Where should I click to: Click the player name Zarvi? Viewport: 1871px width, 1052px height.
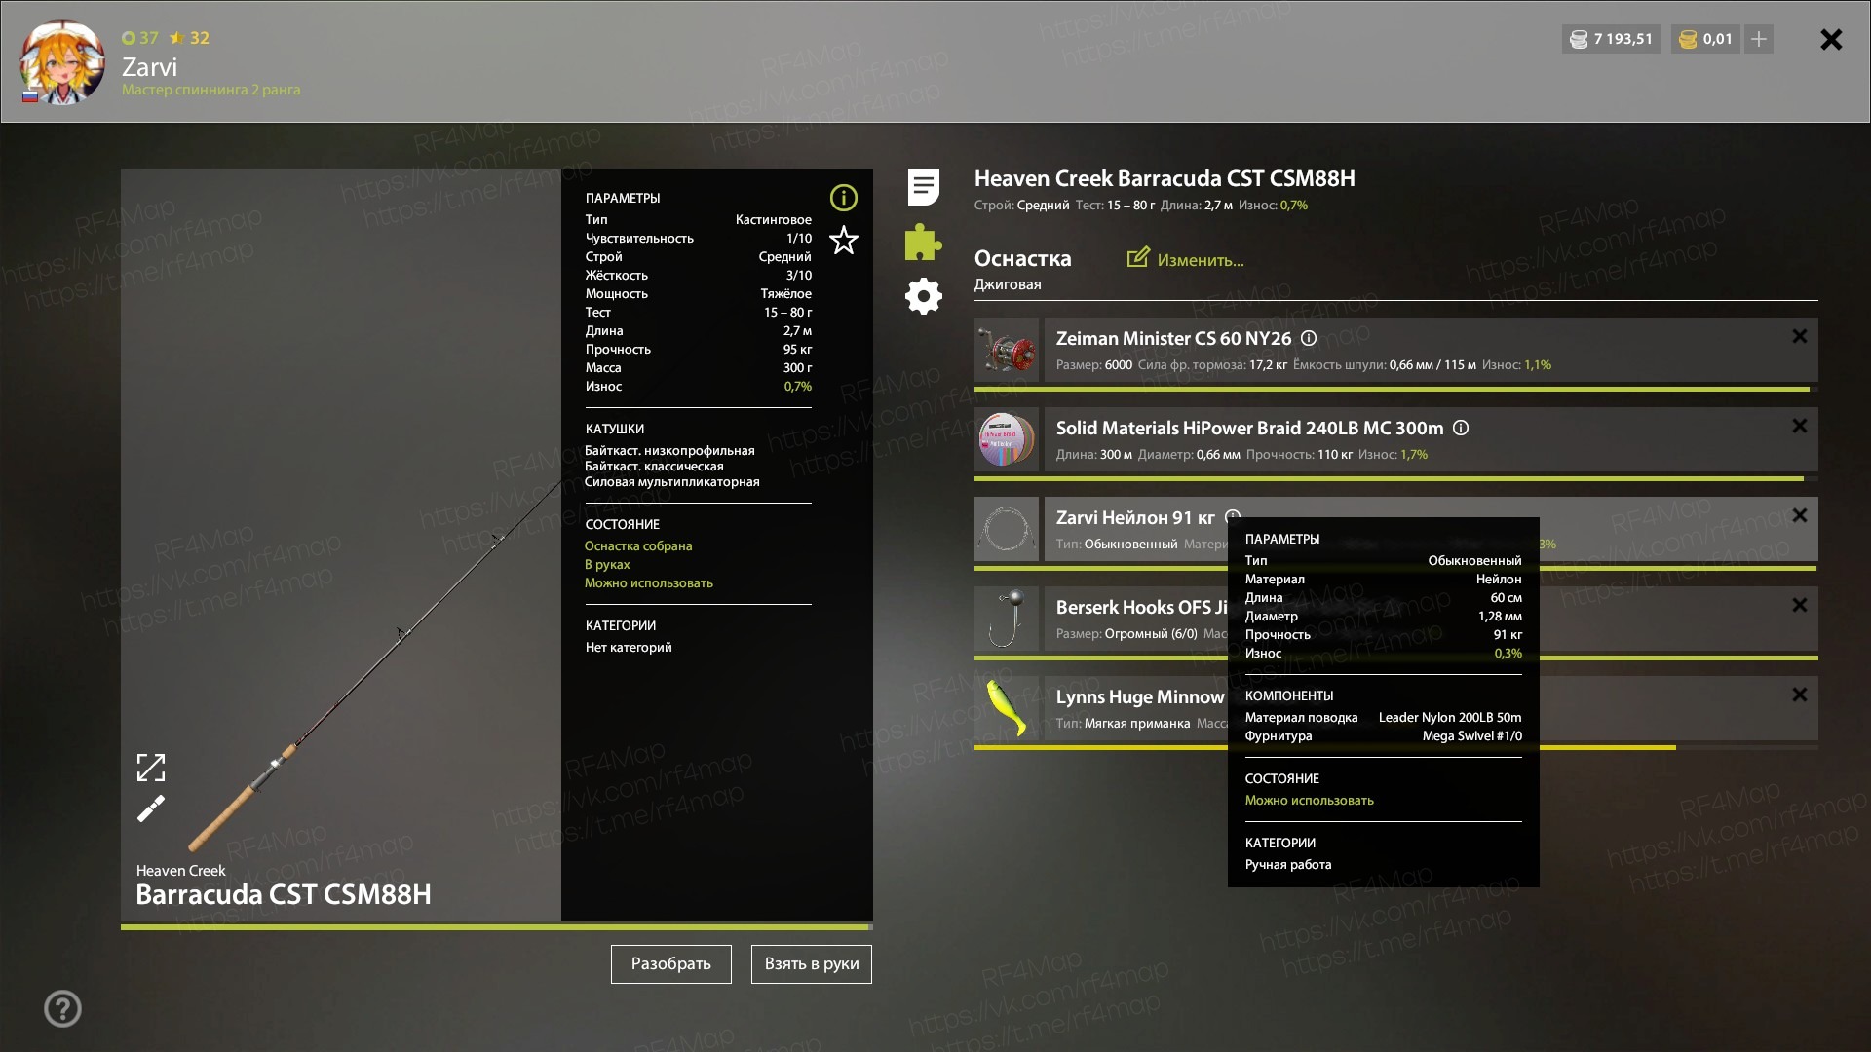coord(149,67)
